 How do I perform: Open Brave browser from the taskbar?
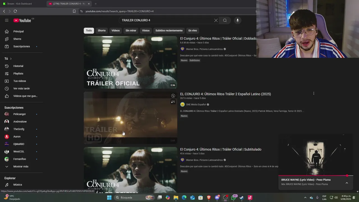click(x=209, y=198)
